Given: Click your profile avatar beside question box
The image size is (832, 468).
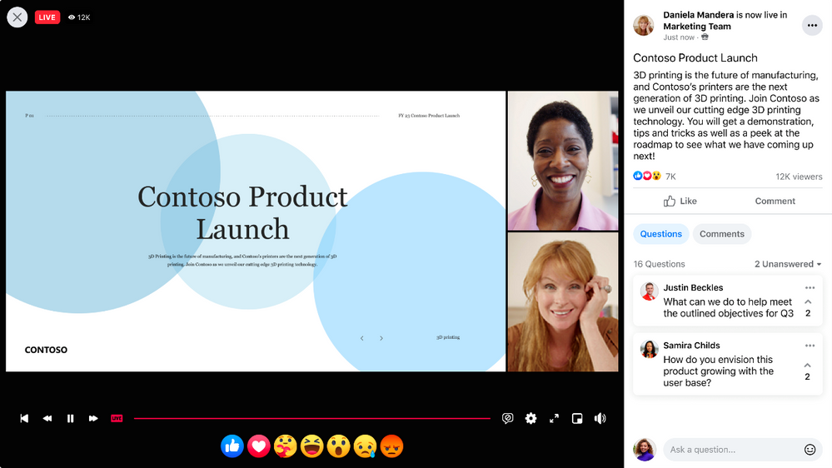Looking at the screenshot, I should tap(645, 450).
